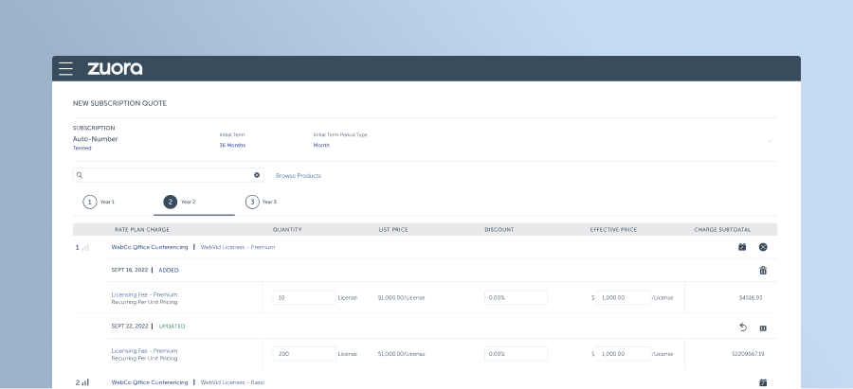The image size is (853, 389).
Task: Edit the discount field in Sept 16 row
Action: click(x=516, y=297)
